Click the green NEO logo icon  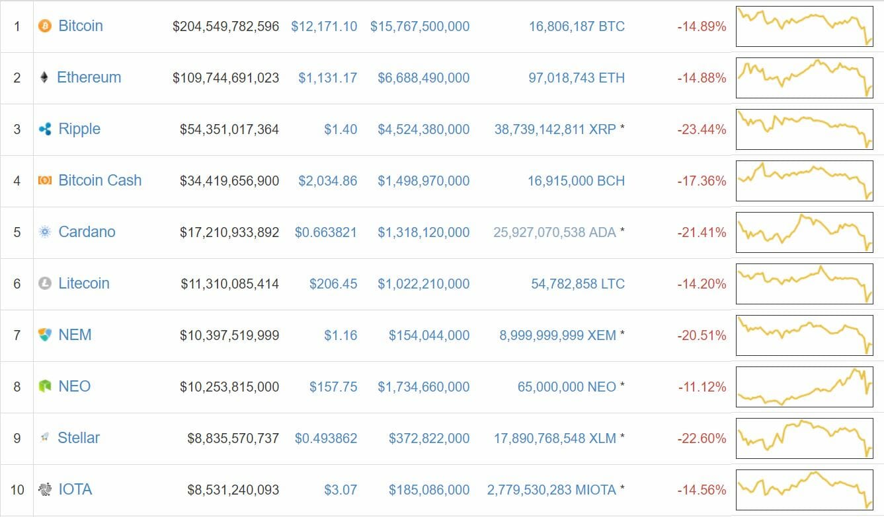coord(45,387)
